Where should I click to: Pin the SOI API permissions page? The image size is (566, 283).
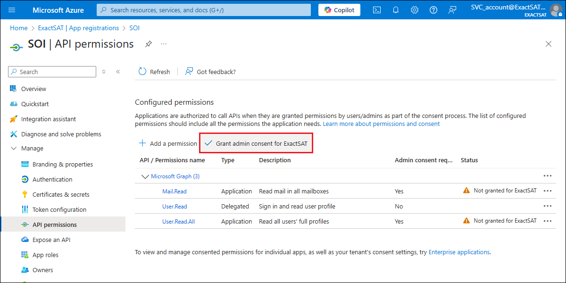[x=149, y=44]
